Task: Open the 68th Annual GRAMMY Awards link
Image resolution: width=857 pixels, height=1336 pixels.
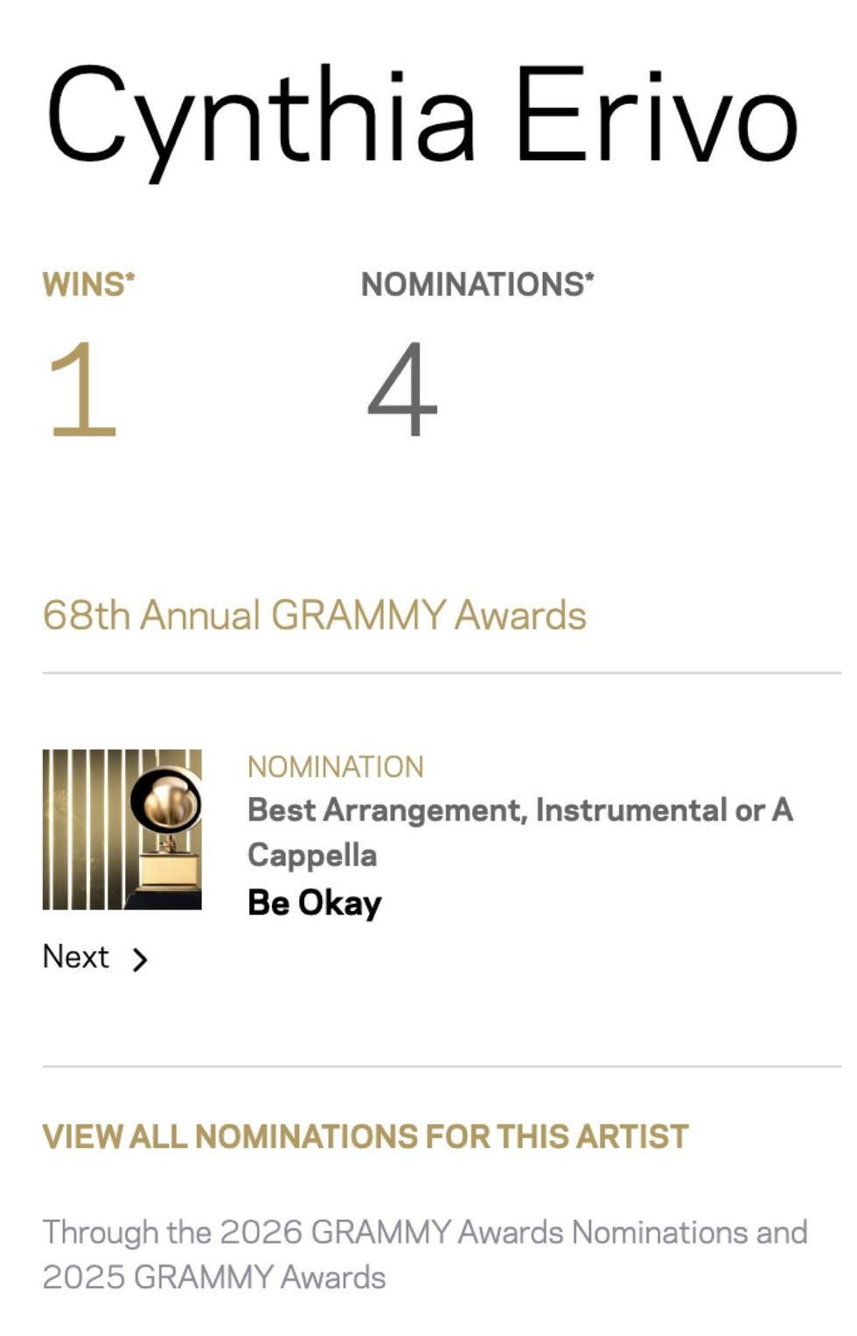Action: pyautogui.click(x=314, y=615)
